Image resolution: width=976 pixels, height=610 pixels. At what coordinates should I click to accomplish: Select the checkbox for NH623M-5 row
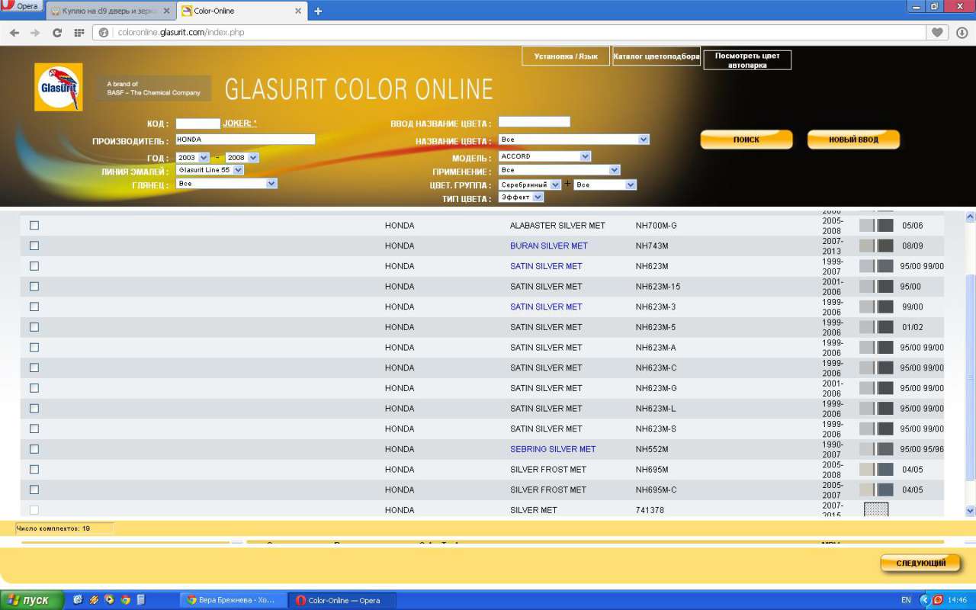tap(34, 327)
